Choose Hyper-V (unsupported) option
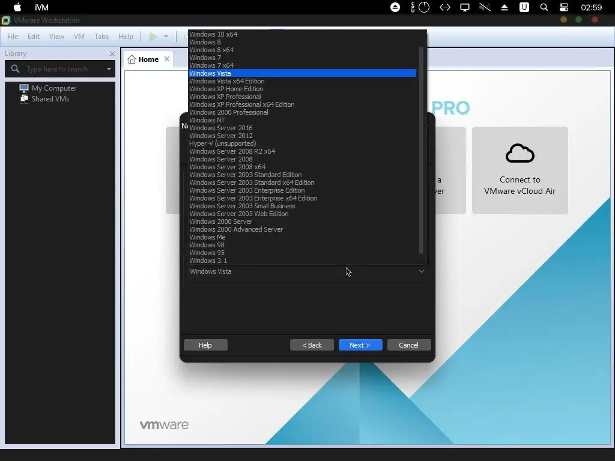This screenshot has width=615, height=461. pos(303,143)
